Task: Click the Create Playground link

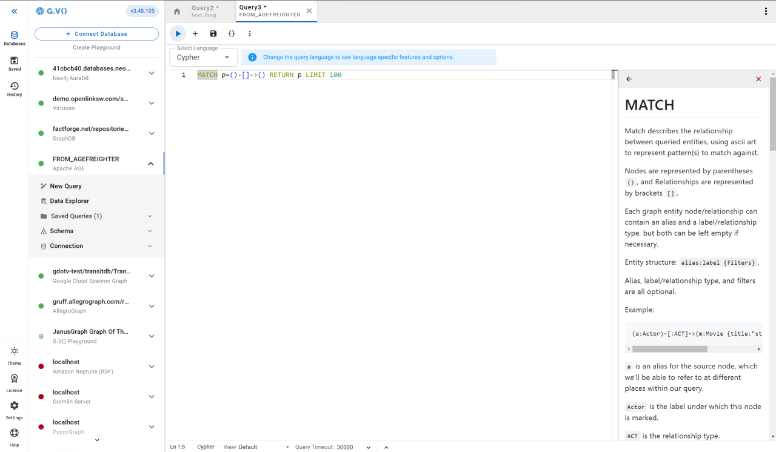Action: pyautogui.click(x=97, y=47)
